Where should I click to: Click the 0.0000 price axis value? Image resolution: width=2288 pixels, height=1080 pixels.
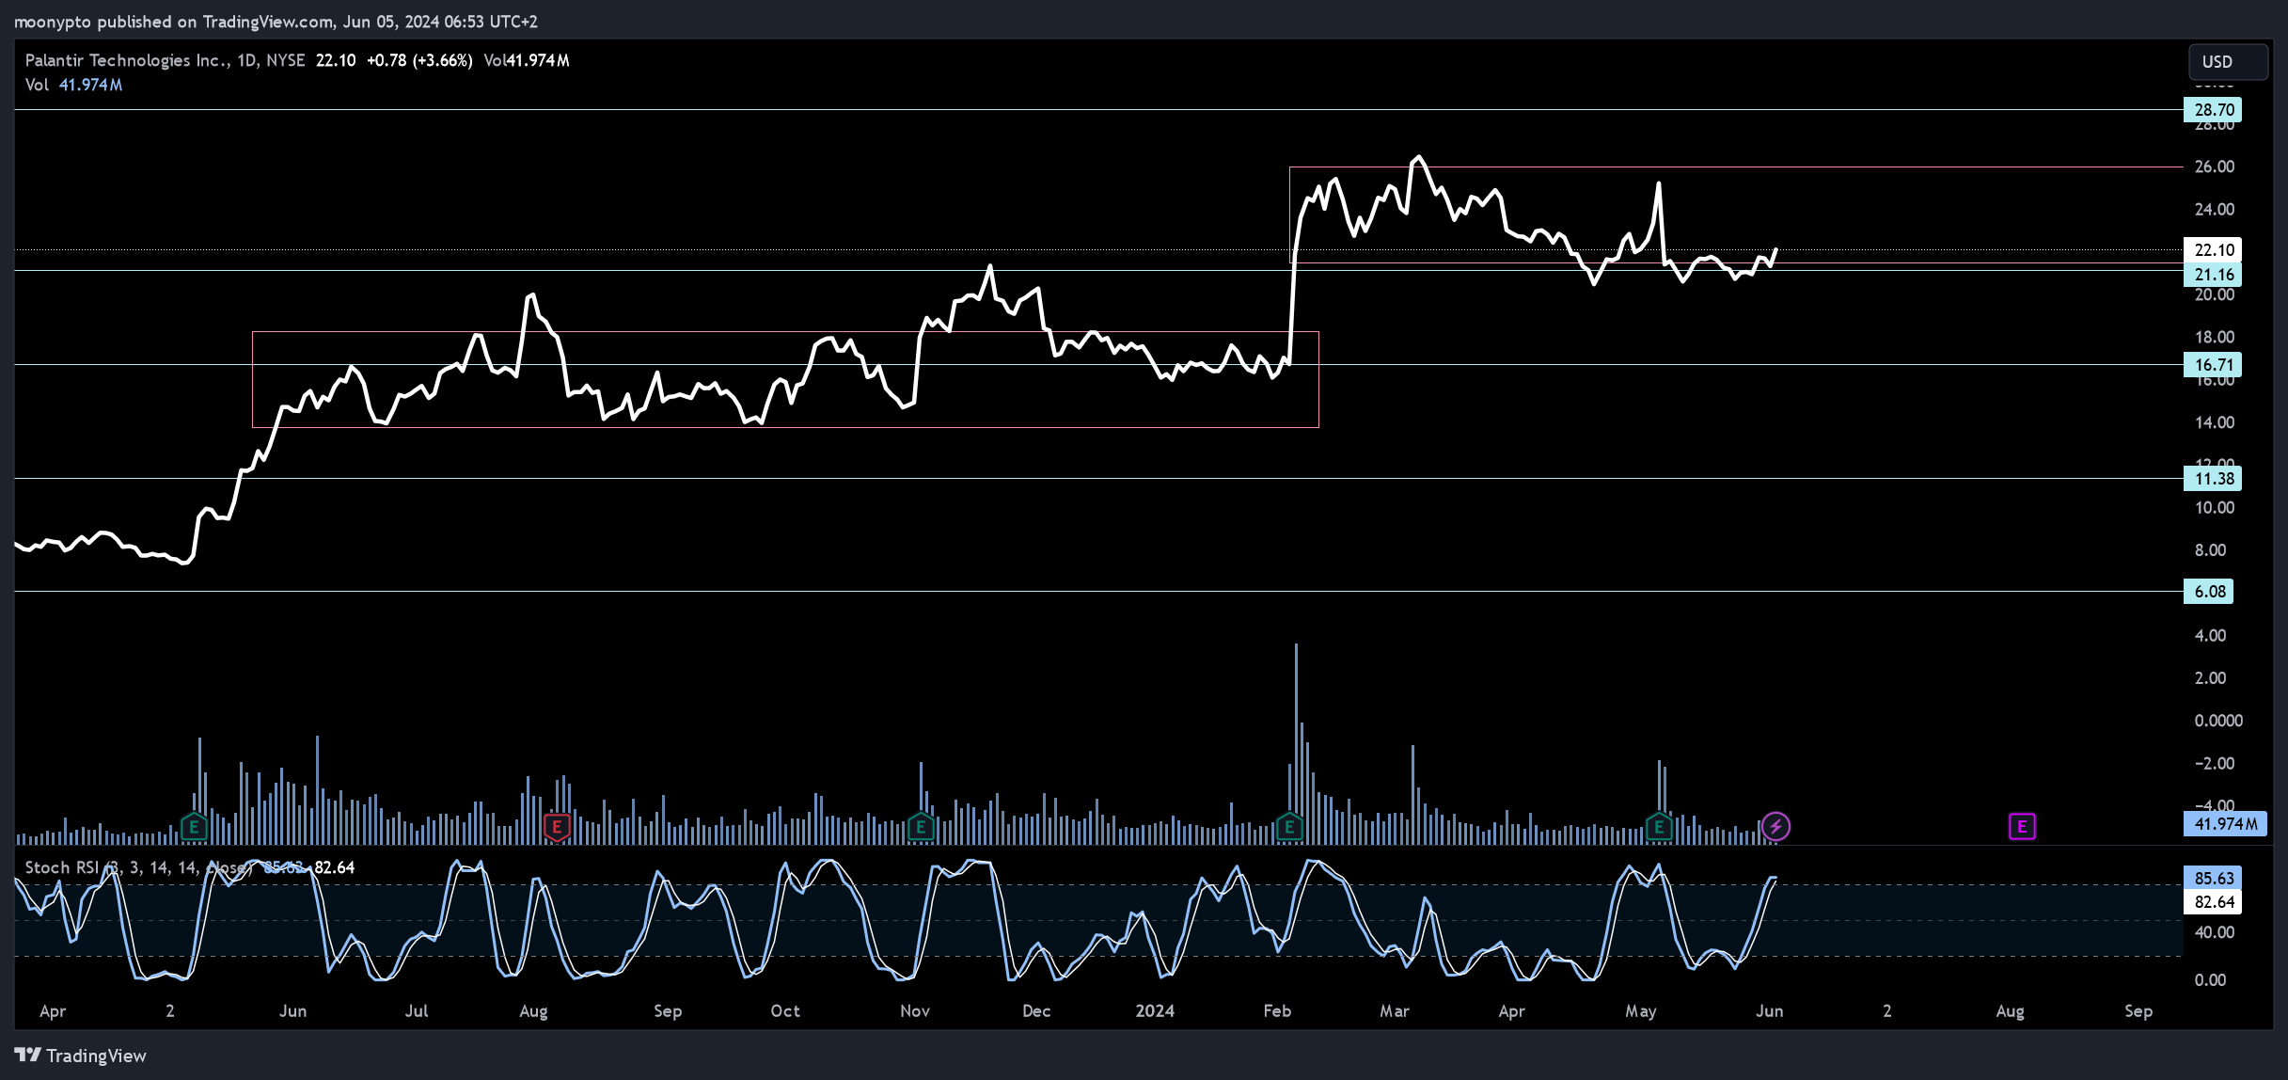click(x=2218, y=721)
